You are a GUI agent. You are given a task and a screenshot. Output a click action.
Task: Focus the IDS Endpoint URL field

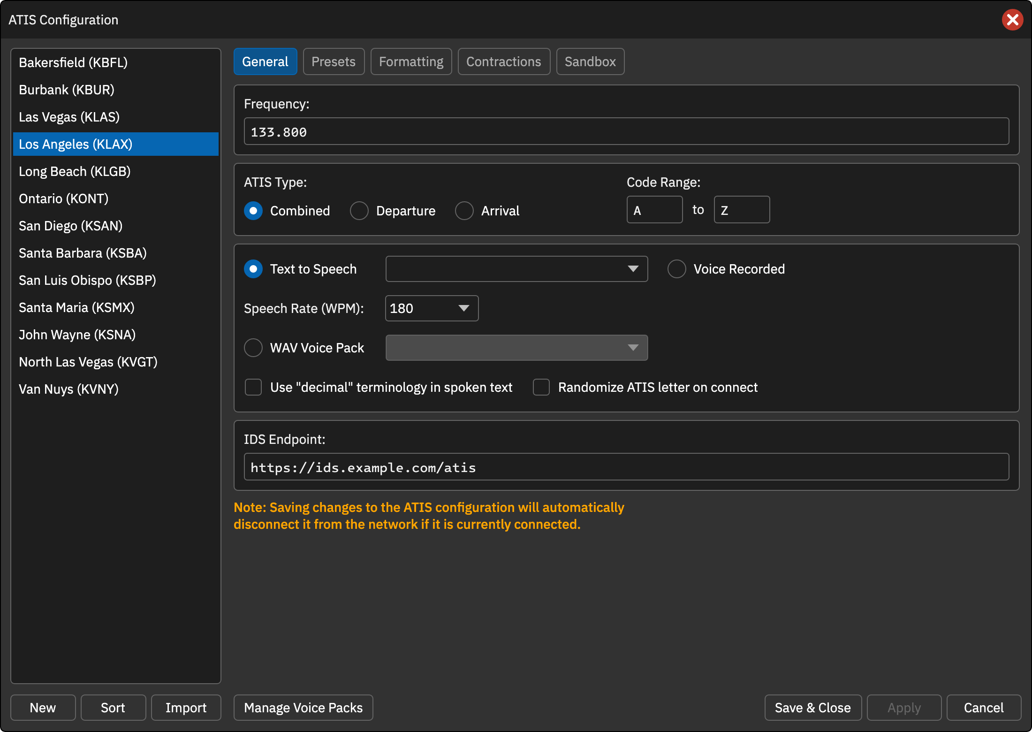click(x=626, y=467)
